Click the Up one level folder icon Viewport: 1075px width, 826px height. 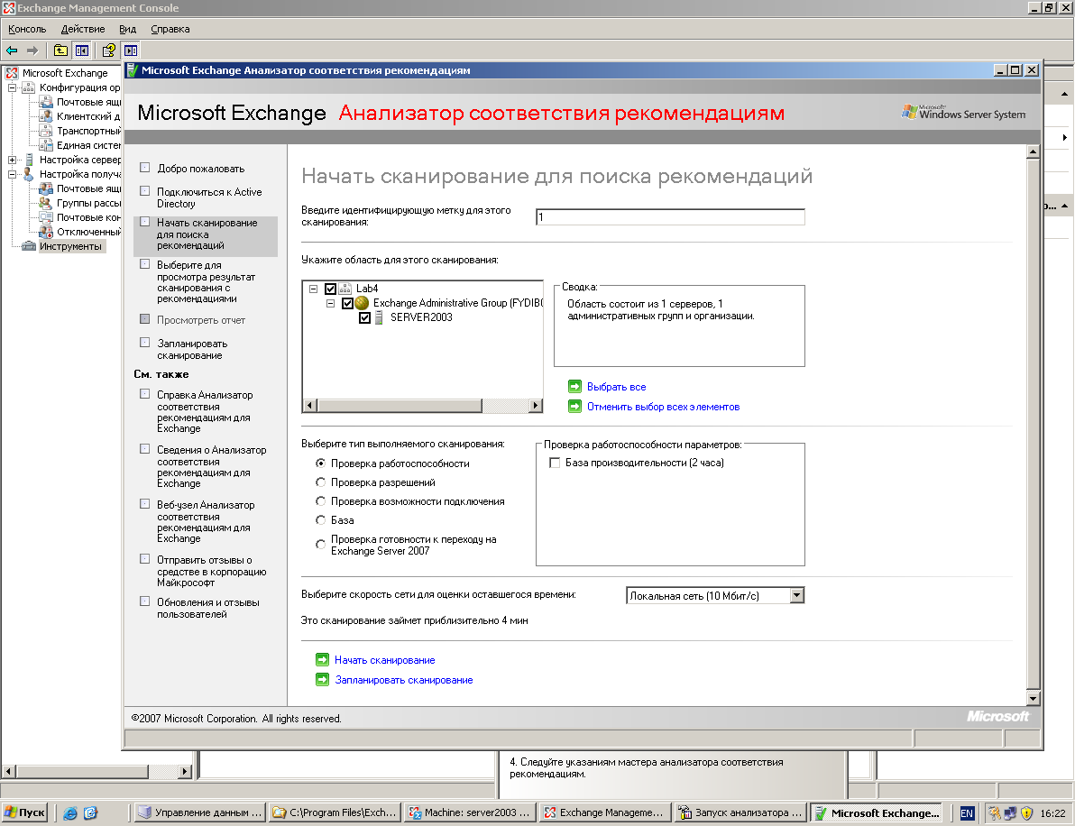61,50
